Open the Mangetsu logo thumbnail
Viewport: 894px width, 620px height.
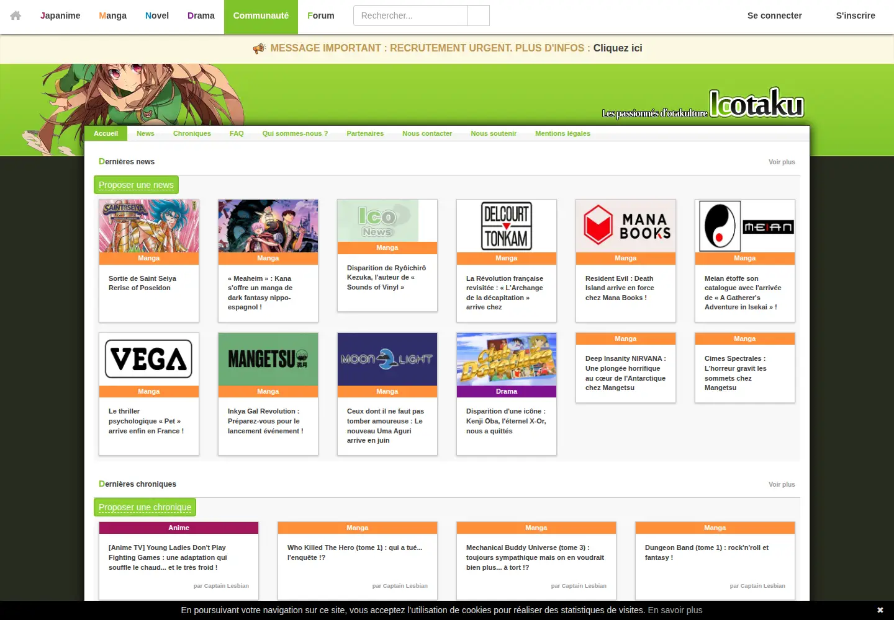(268, 359)
